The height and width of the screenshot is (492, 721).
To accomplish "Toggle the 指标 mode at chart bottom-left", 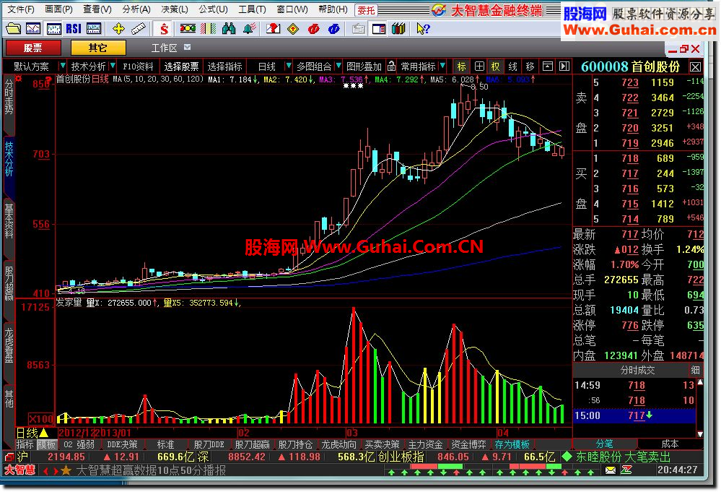I will tap(25, 444).
